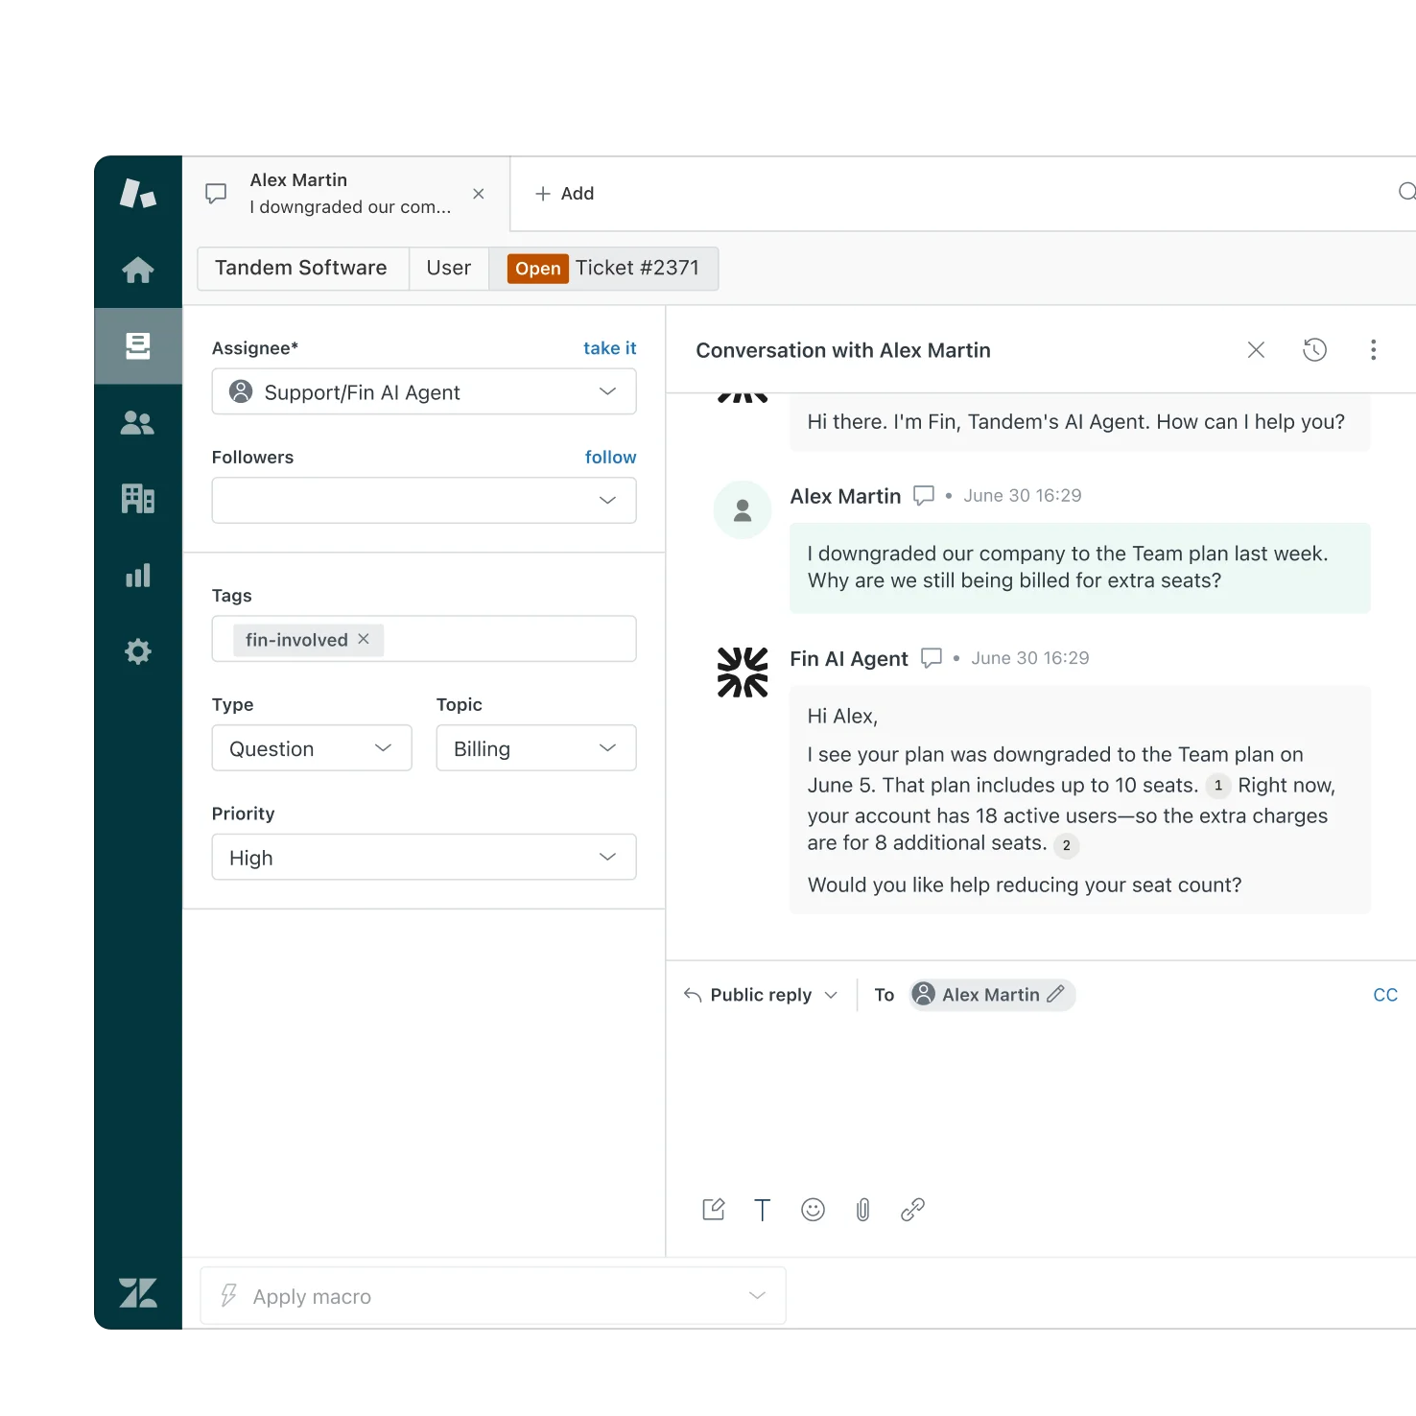Viewport: 1416px width, 1416px height.
Task: Open the Home view in the sidebar
Action: (137, 270)
